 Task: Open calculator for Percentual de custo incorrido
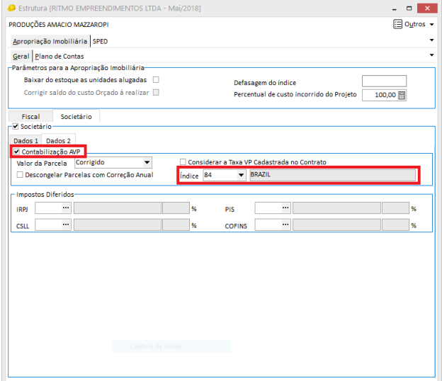[402, 95]
